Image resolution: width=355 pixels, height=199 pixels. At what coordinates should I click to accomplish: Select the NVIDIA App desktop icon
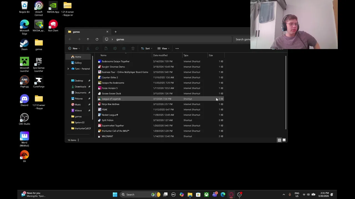click(x=53, y=7)
